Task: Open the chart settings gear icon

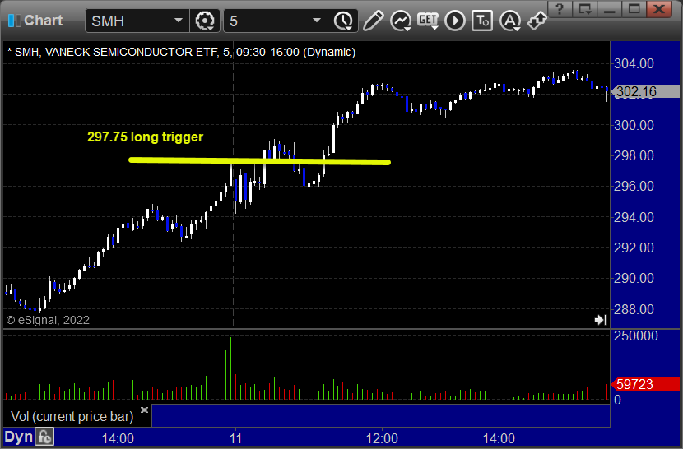Action: click(x=205, y=21)
